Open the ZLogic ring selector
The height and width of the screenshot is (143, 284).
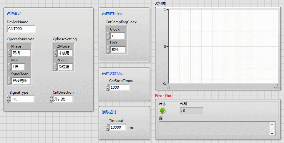click(x=65, y=67)
